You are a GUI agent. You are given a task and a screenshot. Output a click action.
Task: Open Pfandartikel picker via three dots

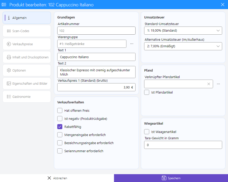[x=218, y=84]
